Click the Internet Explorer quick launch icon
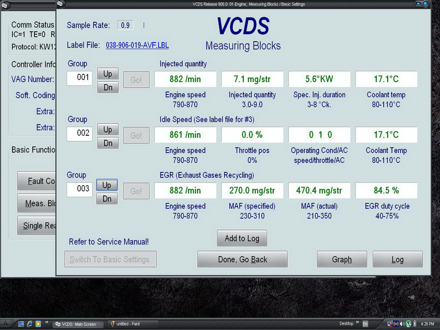The width and height of the screenshot is (440, 330). (30, 324)
